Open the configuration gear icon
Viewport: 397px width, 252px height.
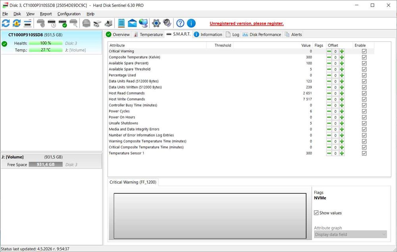[x=156, y=23]
